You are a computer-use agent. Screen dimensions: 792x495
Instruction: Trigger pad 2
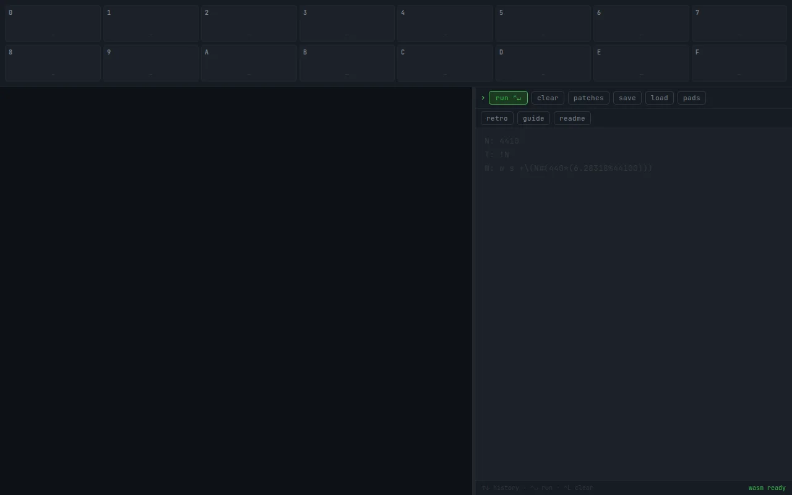[x=249, y=24]
